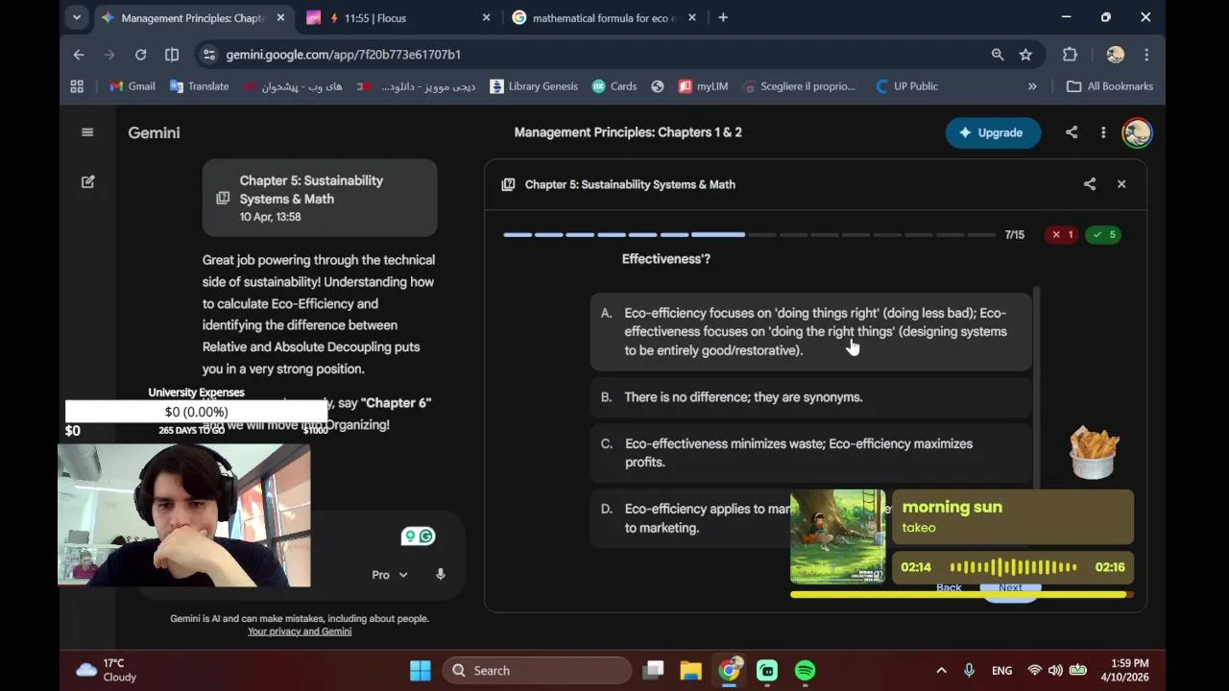The width and height of the screenshot is (1229, 691).
Task: Show hidden system tray icons
Action: (941, 671)
